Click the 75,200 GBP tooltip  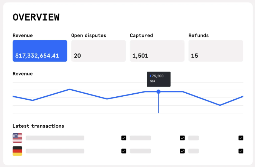(x=159, y=79)
